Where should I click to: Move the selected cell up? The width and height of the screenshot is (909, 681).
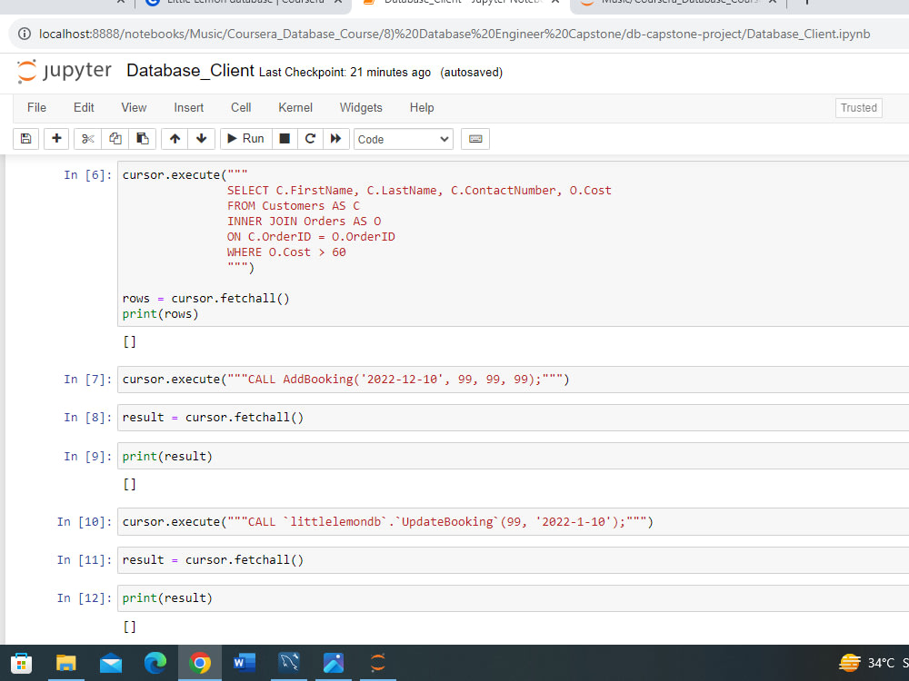[x=174, y=138]
